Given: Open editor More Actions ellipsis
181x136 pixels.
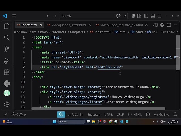Looking at the screenshot, I should pos(176,25).
